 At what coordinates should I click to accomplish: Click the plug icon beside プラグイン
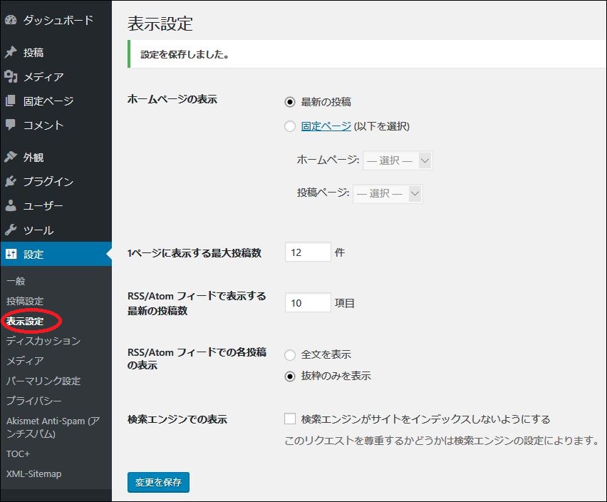[11, 181]
